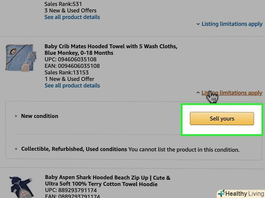Image resolution: width=265 pixels, height=198 pixels.
Task: Click the EAN 0094606035108 line
Action: pos(72,66)
